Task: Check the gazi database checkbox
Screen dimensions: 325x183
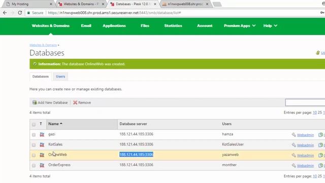Action: [x=34, y=135]
